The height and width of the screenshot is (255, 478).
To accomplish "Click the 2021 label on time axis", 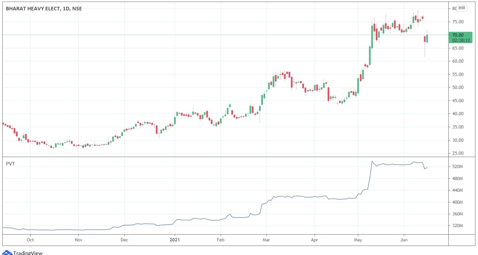I will pos(175,240).
